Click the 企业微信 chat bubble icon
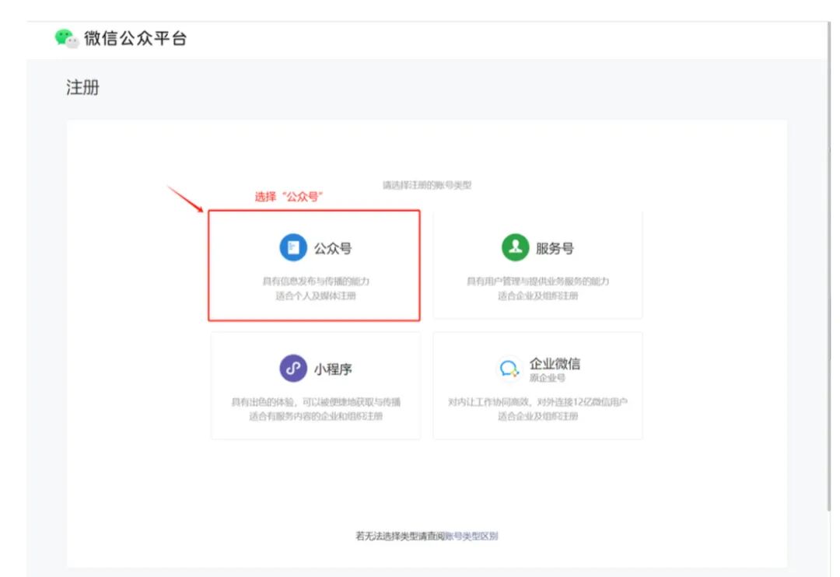Image resolution: width=840 pixels, height=577 pixels. (509, 369)
